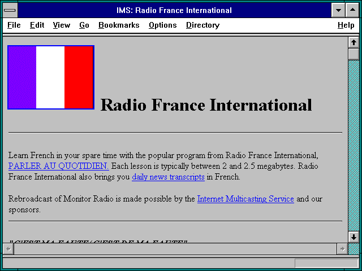The image size is (362, 271).
Task: Click the vertical scrollbar up arrow
Action: click(354, 42)
